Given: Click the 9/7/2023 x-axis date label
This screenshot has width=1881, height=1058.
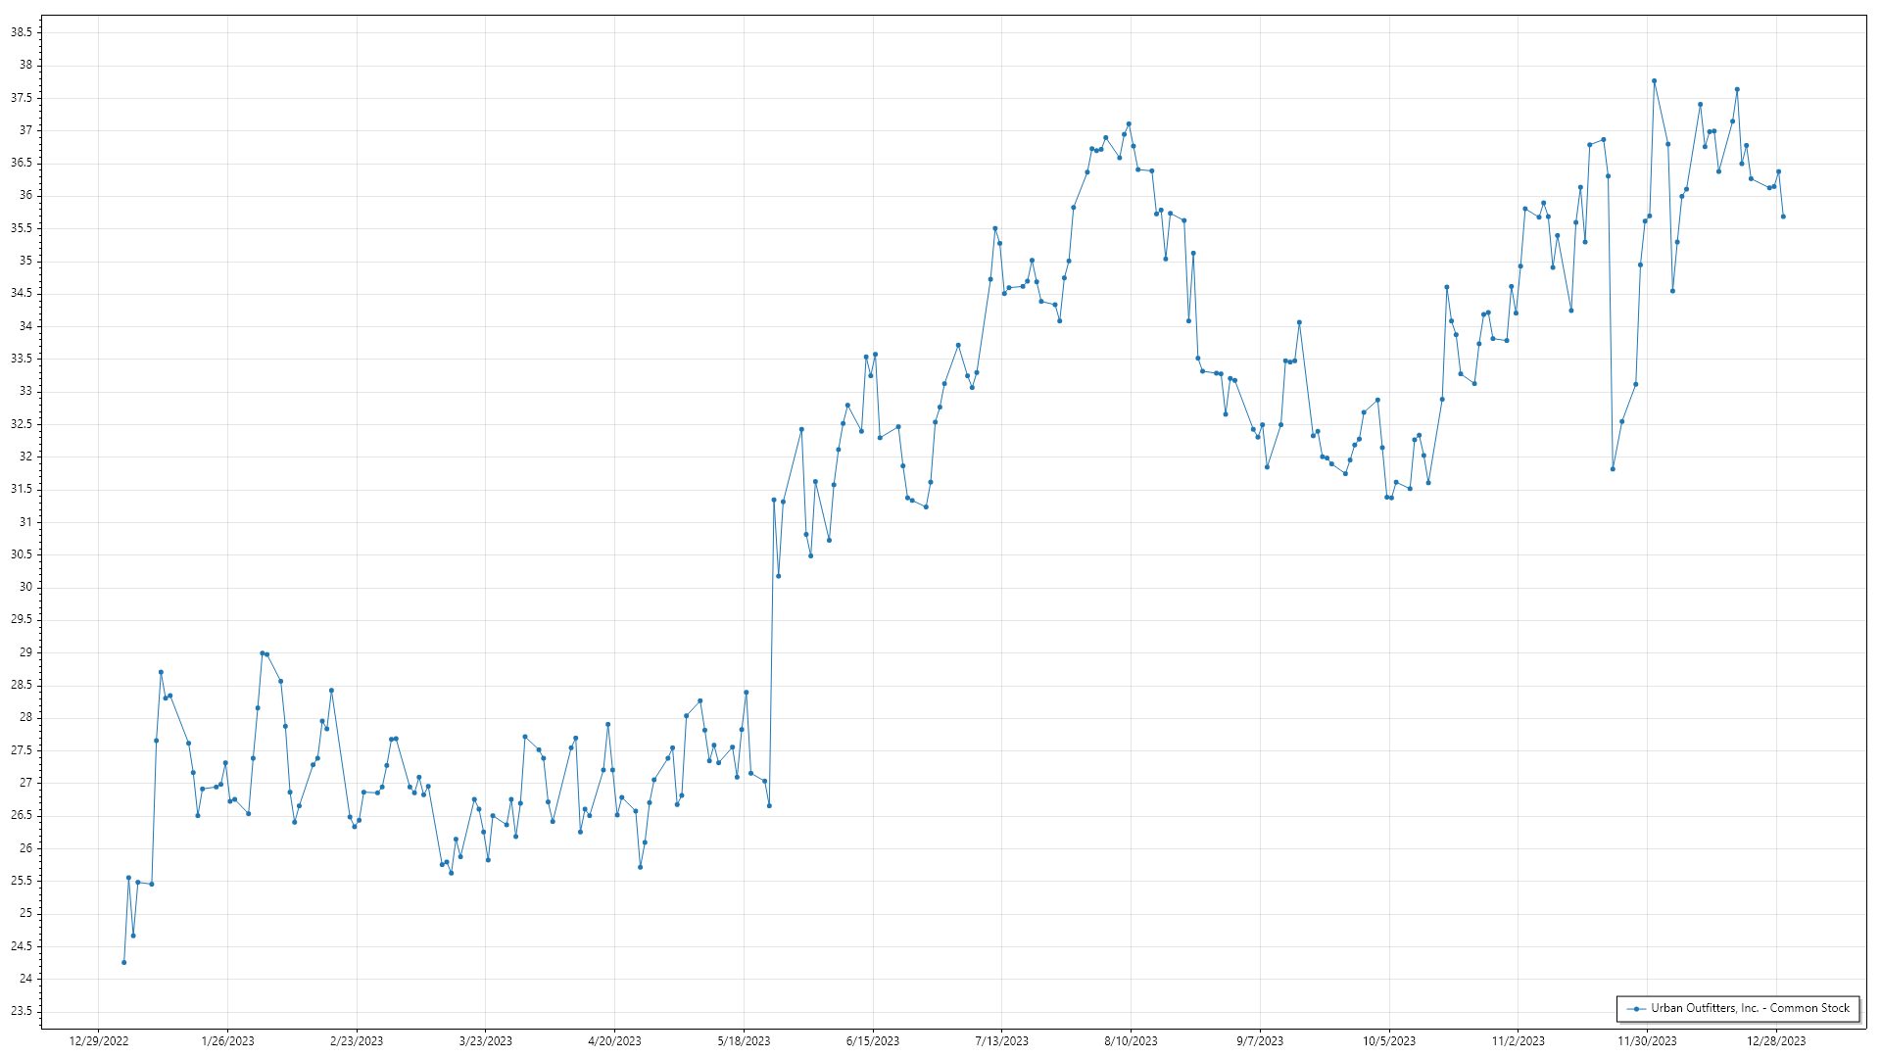Looking at the screenshot, I should (x=1260, y=1041).
